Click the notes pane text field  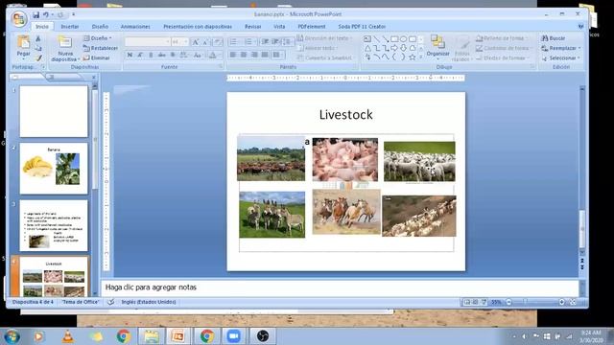(x=340, y=287)
